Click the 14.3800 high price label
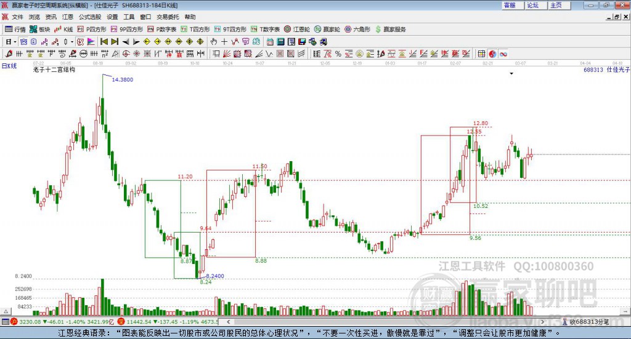Image resolution: width=631 pixels, height=339 pixels. click(x=123, y=79)
